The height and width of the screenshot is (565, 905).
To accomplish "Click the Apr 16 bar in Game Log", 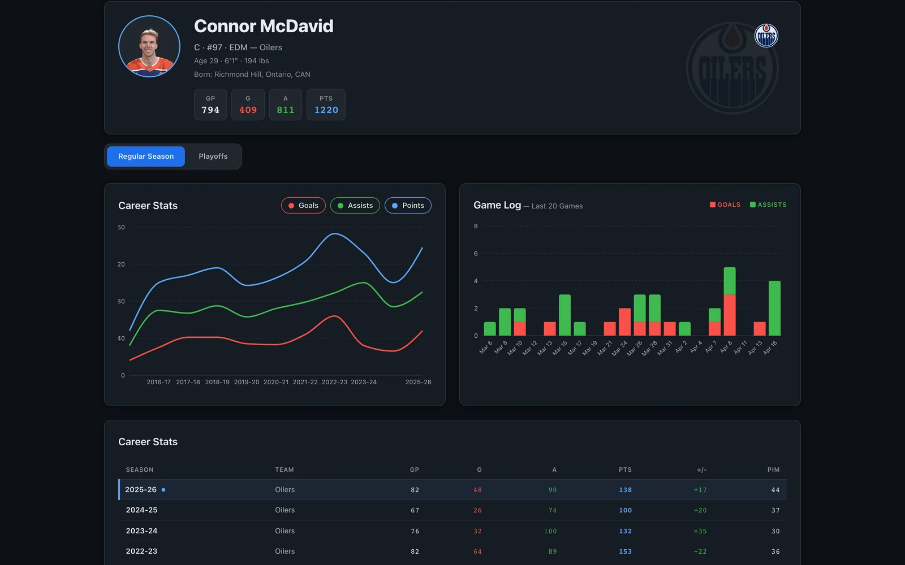I will click(x=774, y=308).
